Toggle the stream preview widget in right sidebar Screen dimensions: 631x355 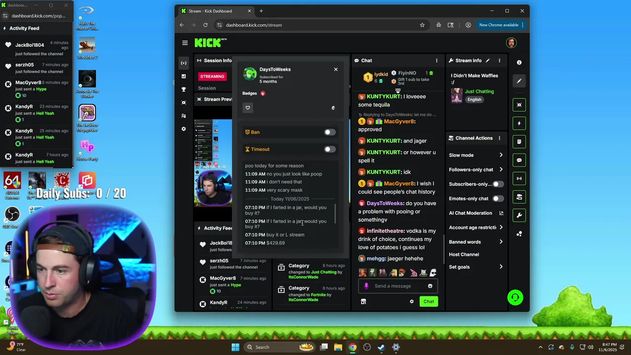point(519,105)
